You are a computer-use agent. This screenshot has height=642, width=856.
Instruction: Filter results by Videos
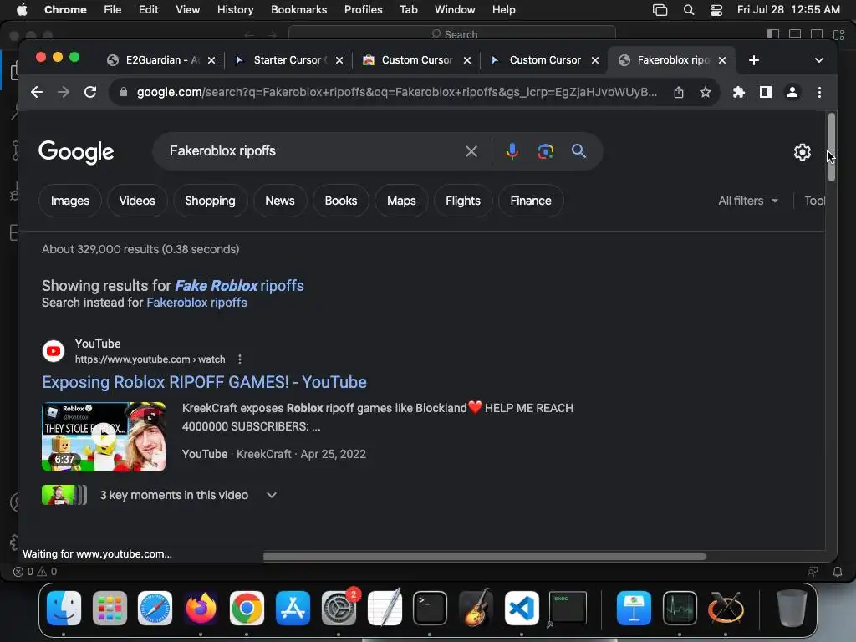click(137, 201)
